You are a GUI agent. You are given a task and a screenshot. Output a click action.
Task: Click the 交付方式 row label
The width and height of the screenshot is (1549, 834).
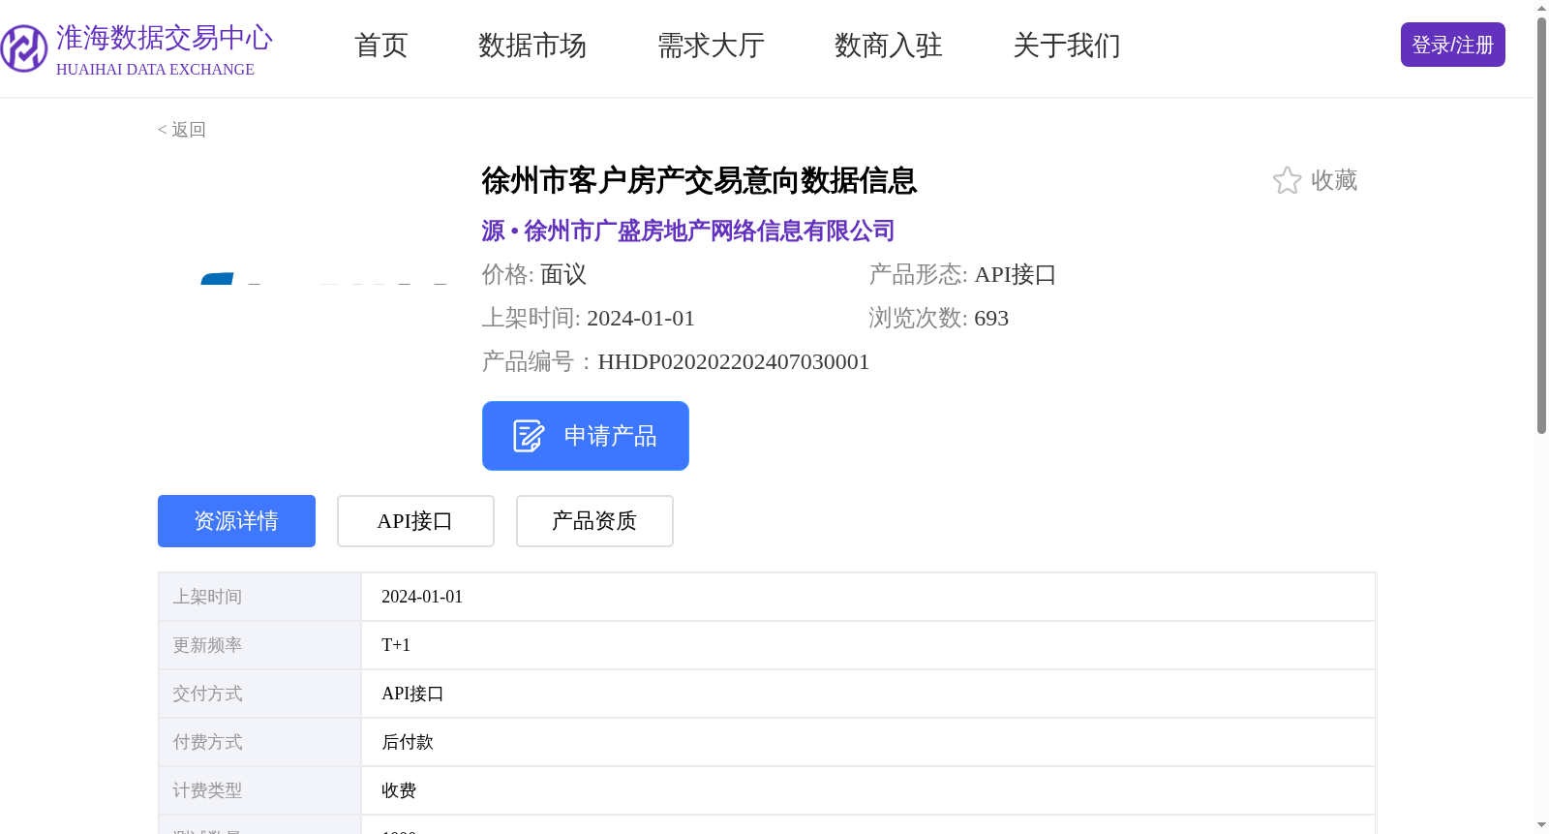coord(207,694)
